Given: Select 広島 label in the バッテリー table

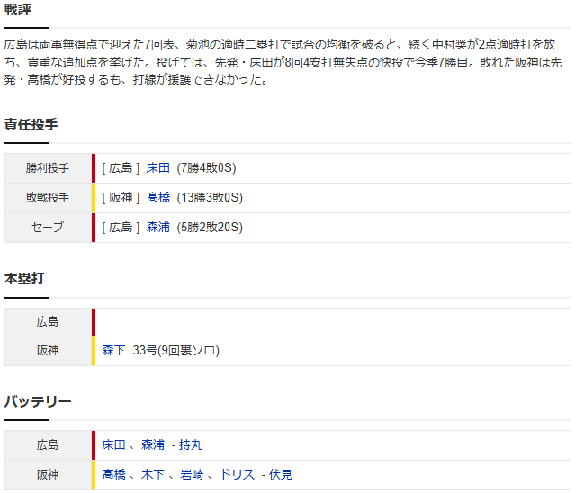Looking at the screenshot, I should coord(48,445).
